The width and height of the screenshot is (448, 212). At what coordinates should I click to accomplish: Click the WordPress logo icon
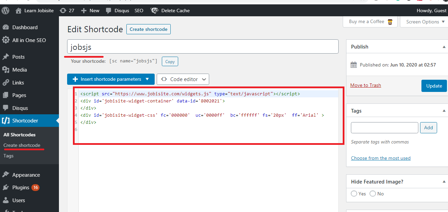[x=5, y=11]
